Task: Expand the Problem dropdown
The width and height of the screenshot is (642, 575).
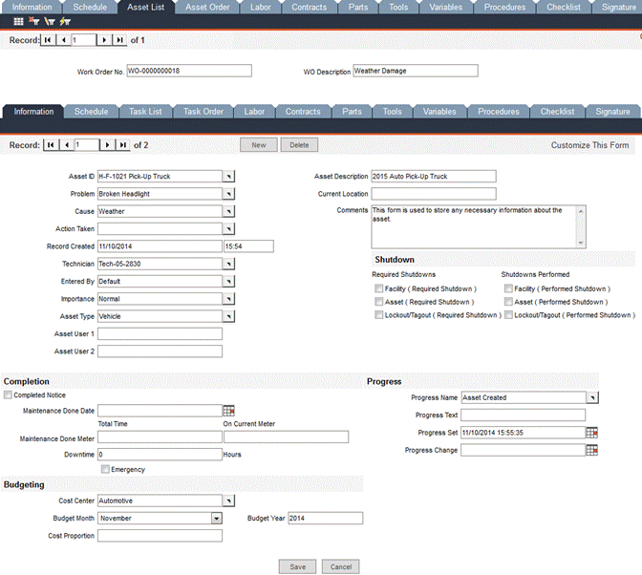Action: [x=228, y=194]
